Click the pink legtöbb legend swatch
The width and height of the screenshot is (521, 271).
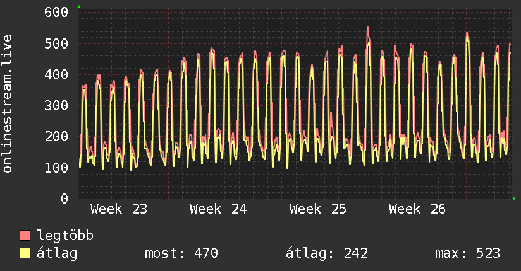[x=25, y=235]
